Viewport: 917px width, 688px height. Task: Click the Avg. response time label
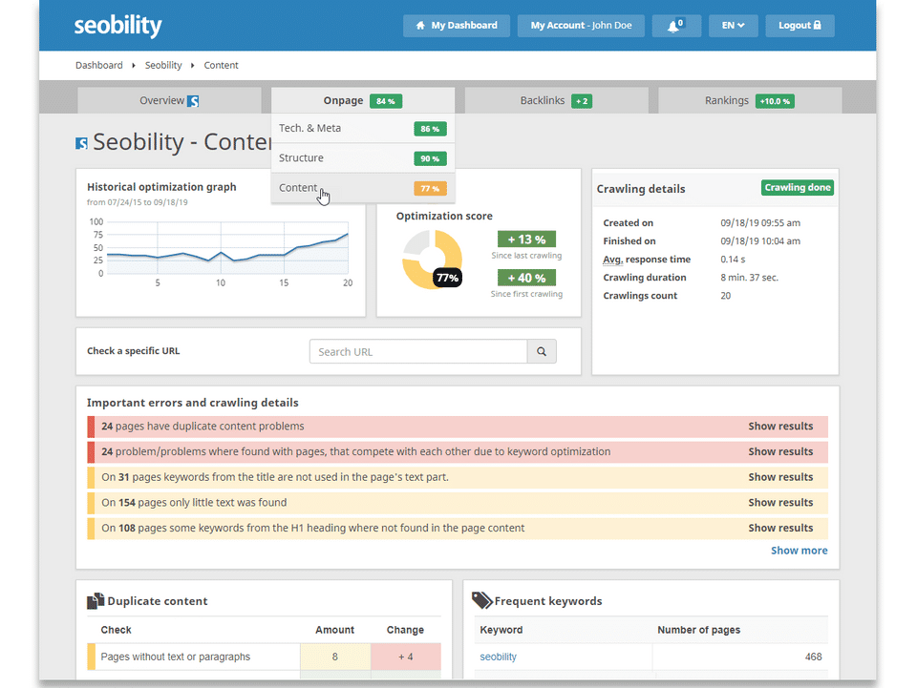coord(647,260)
